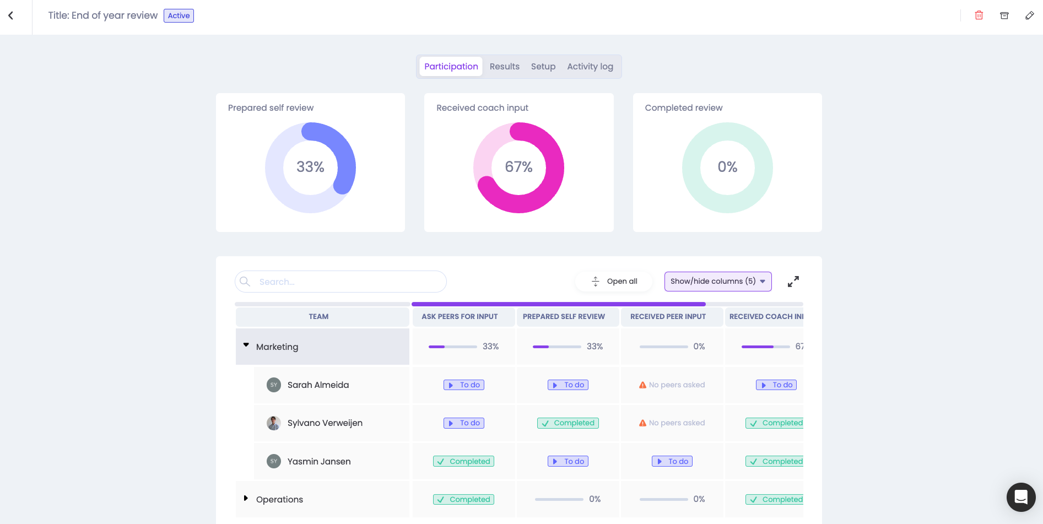Image resolution: width=1043 pixels, height=524 pixels.
Task: Switch to the Results tab
Action: (x=504, y=67)
